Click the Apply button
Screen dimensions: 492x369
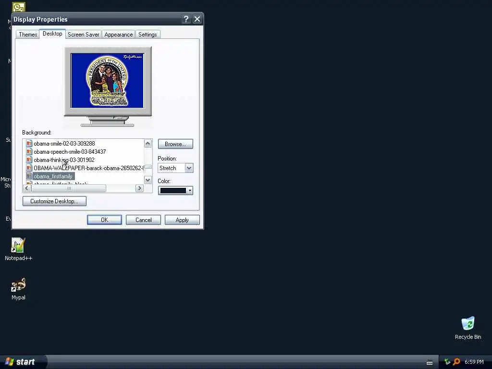coord(182,220)
